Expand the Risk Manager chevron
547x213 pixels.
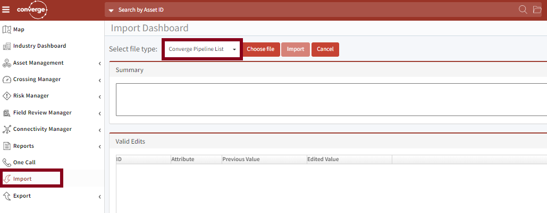tap(99, 96)
